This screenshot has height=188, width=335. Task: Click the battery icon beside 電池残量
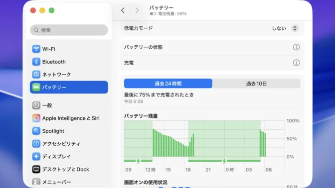pos(153,14)
